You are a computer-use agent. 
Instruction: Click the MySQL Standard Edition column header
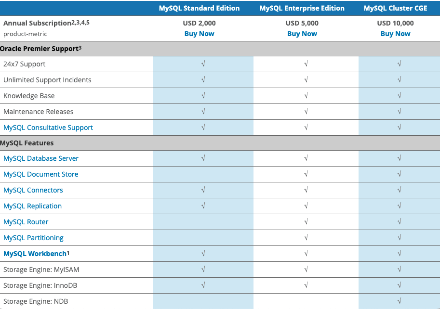tap(199, 8)
